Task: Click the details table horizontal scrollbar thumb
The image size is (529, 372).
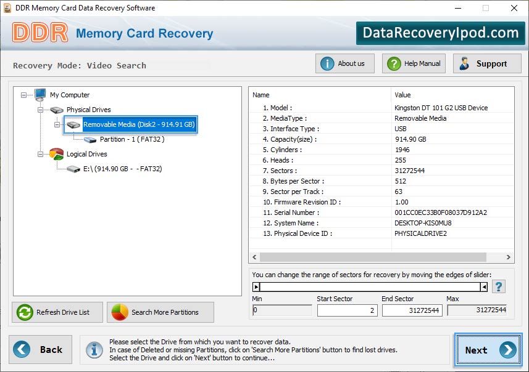Action: coord(373,257)
